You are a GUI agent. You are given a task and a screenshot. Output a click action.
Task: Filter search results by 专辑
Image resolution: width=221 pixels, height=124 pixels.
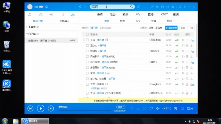(x=154, y=21)
